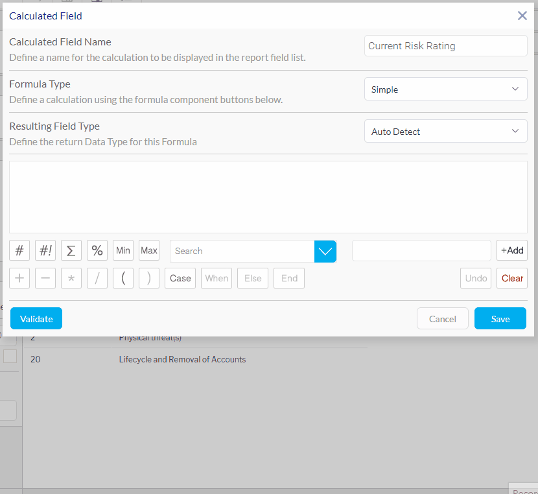
Task: Open the Formula Type dropdown
Action: (x=445, y=89)
